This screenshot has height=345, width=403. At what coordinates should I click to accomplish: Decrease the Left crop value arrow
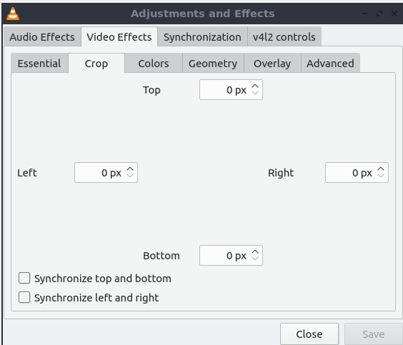pos(130,176)
